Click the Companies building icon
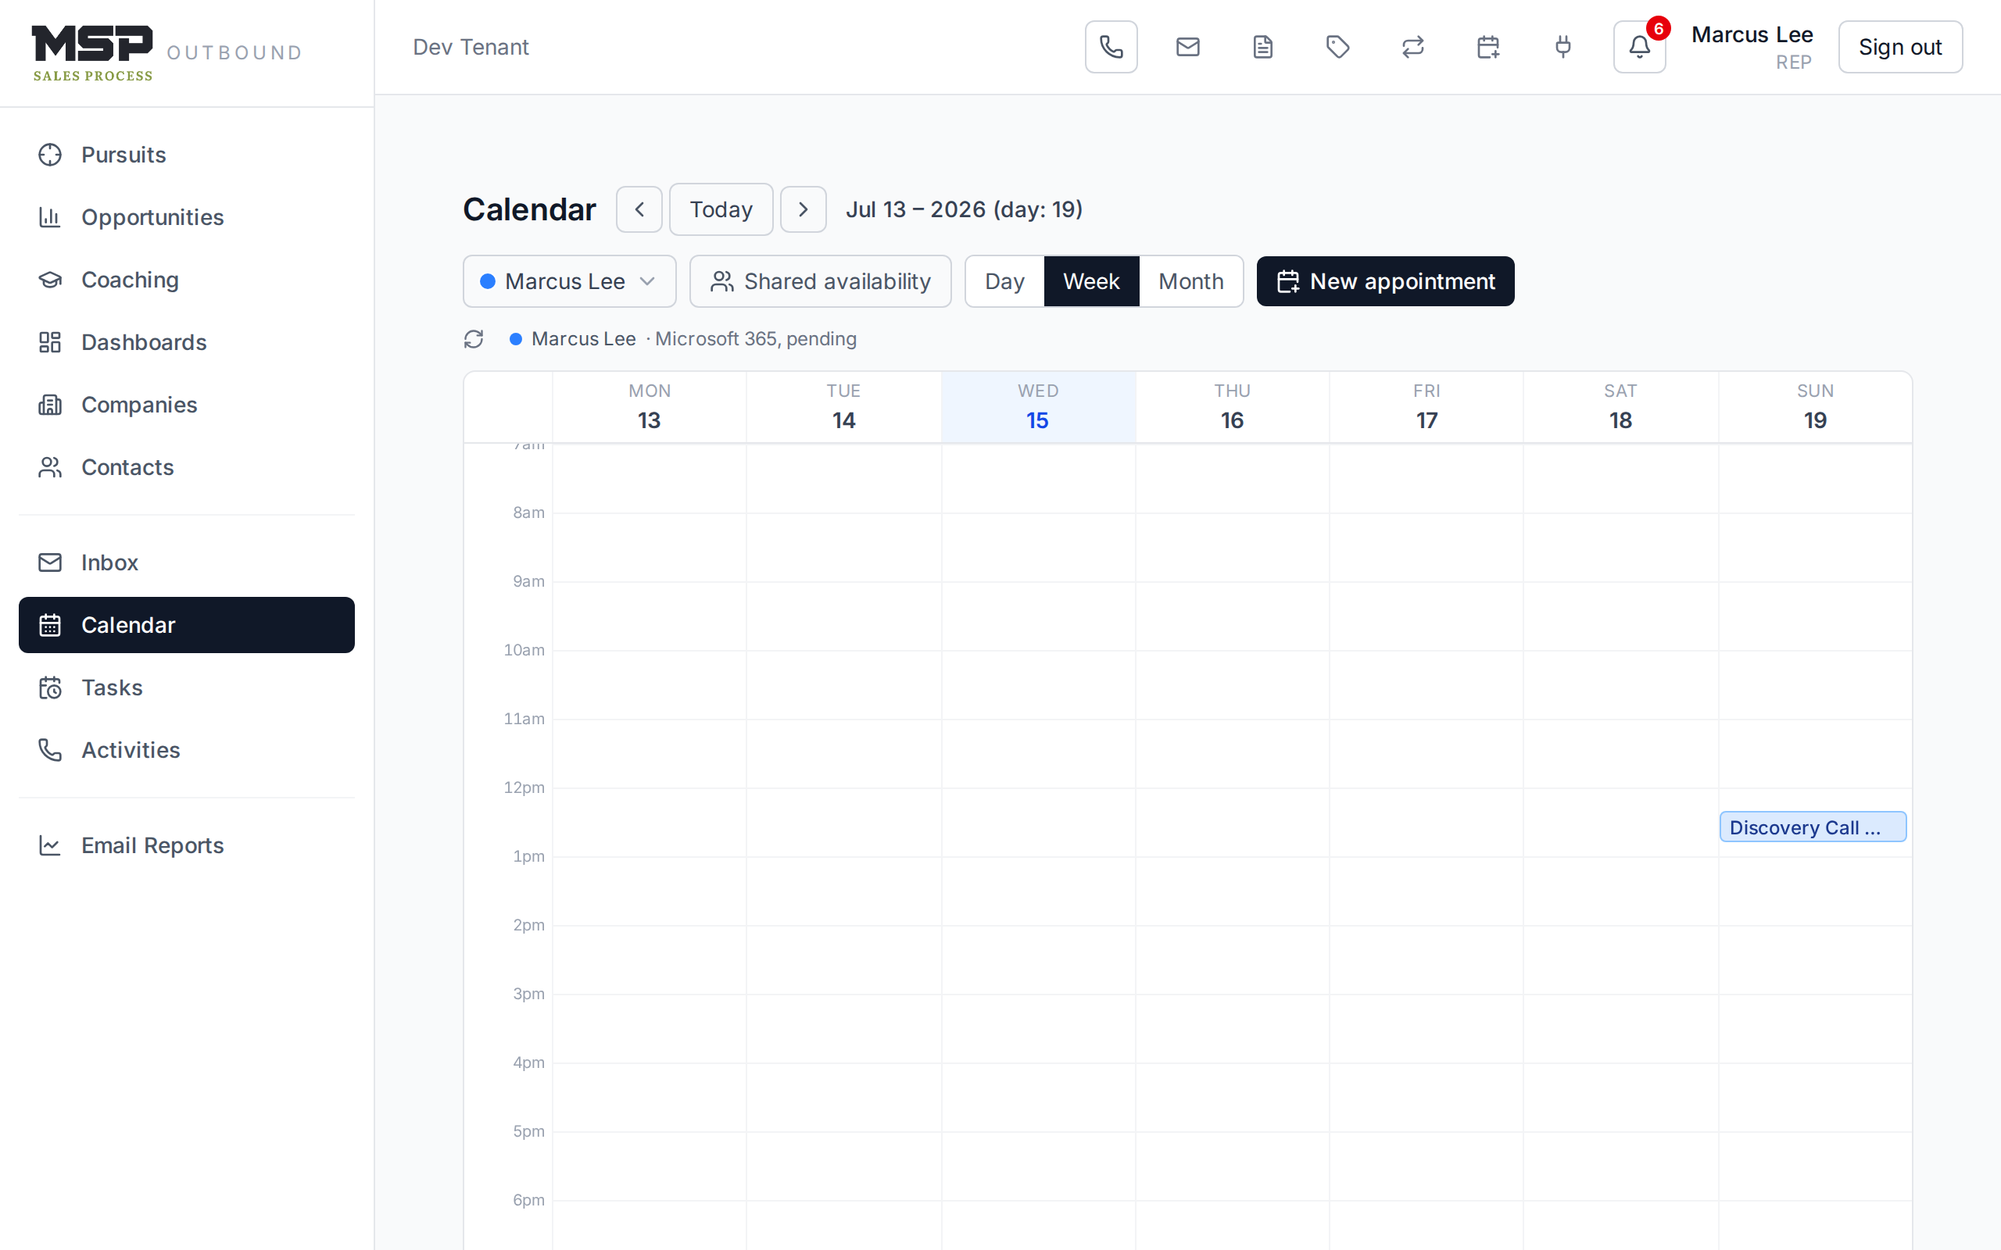The image size is (2001, 1250). coord(49,405)
